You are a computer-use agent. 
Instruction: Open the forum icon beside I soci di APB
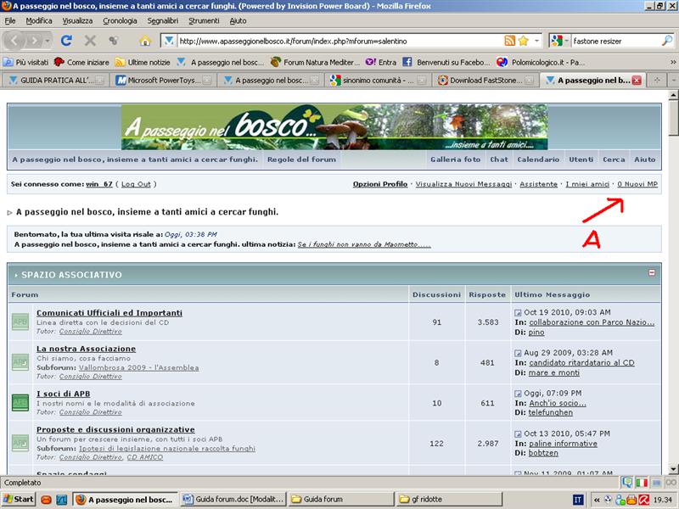click(20, 403)
